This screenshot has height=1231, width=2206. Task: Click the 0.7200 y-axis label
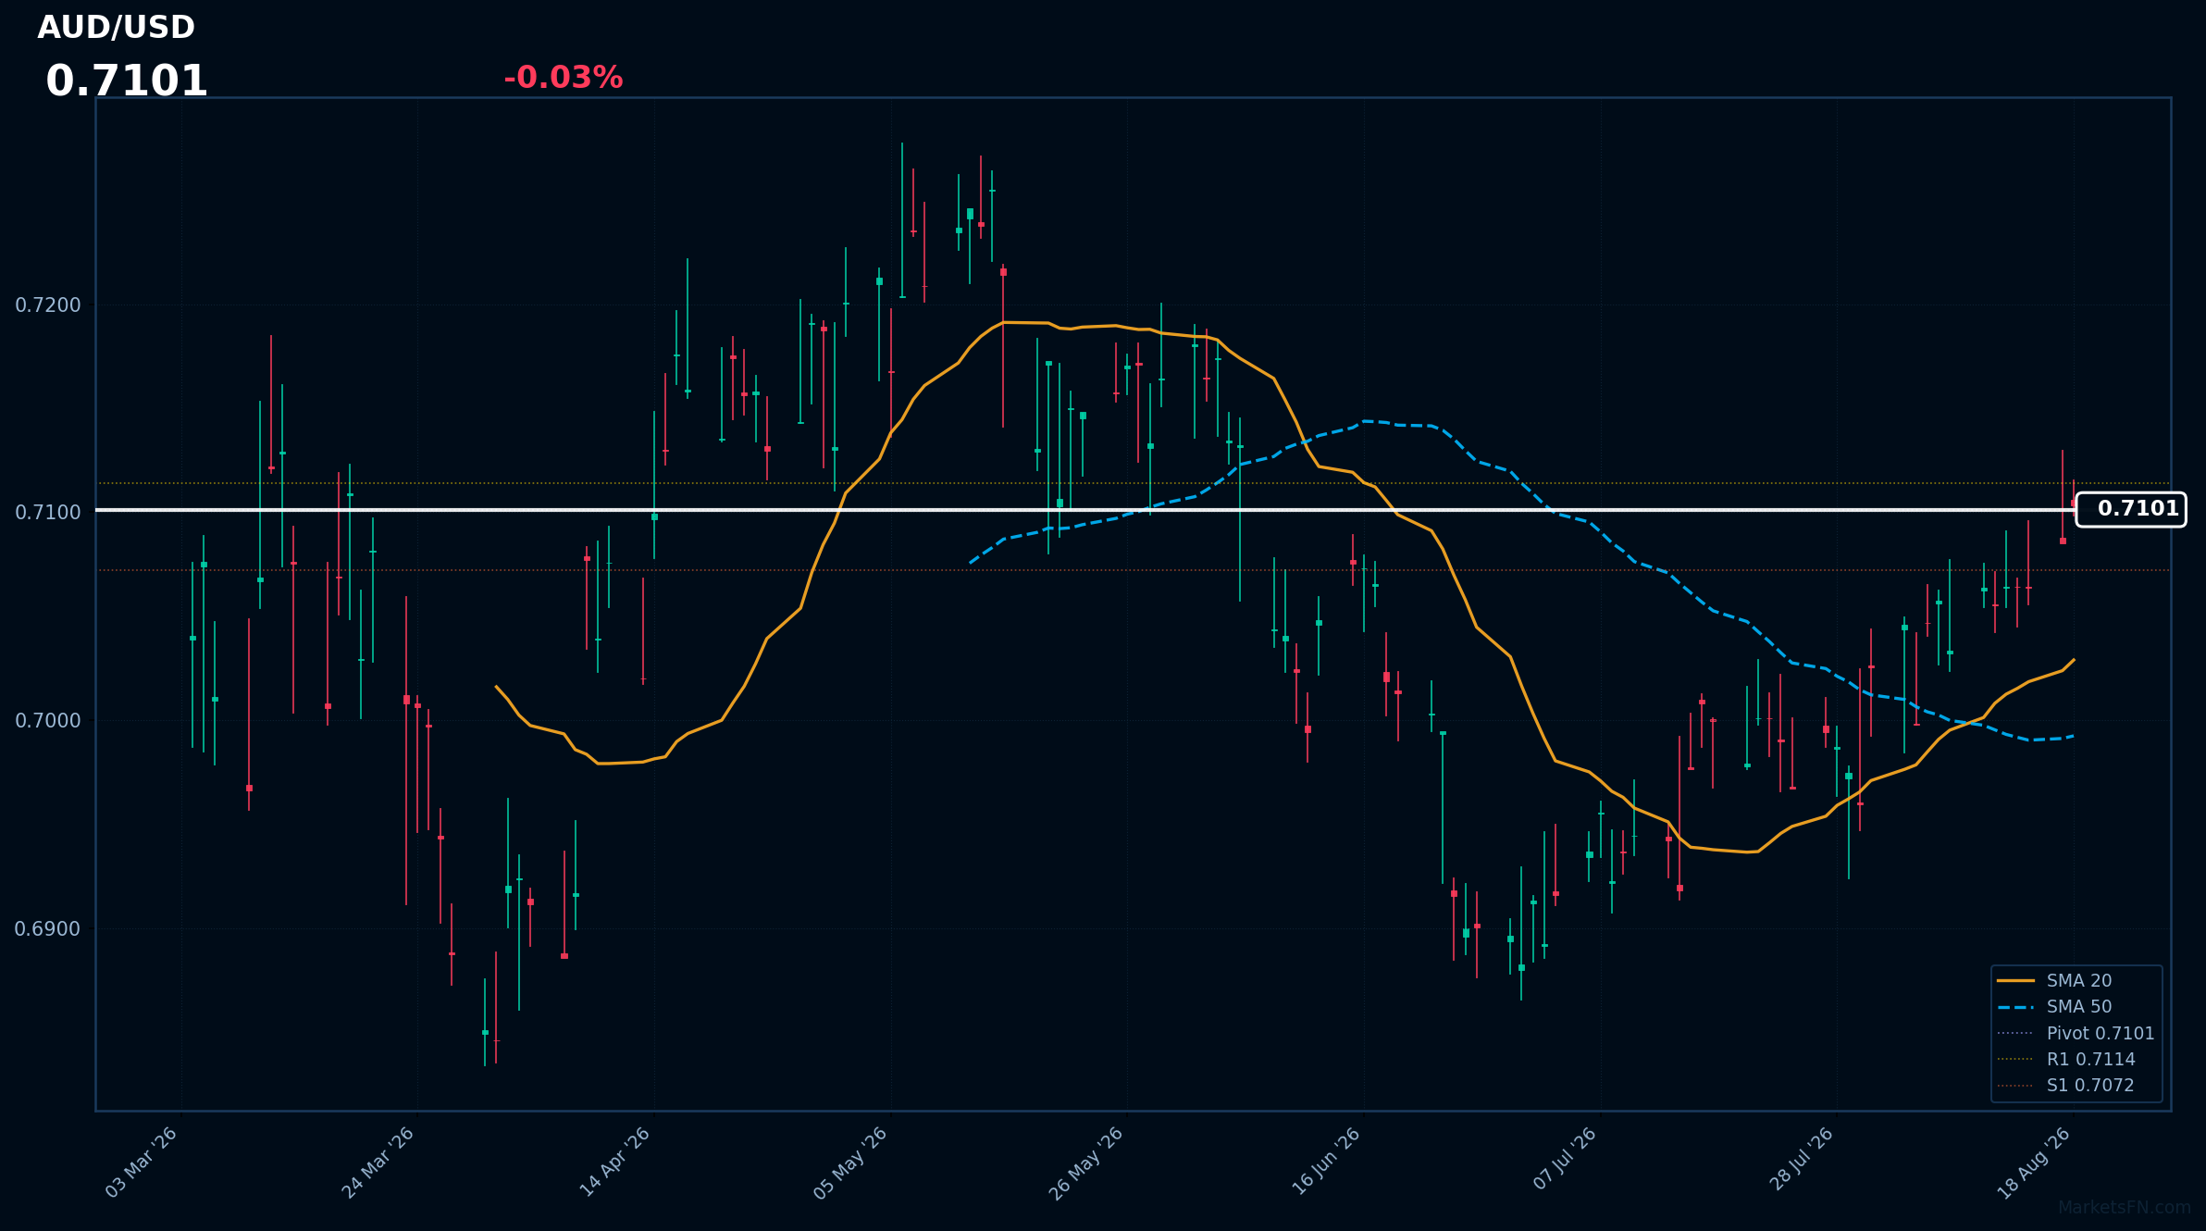coord(48,305)
